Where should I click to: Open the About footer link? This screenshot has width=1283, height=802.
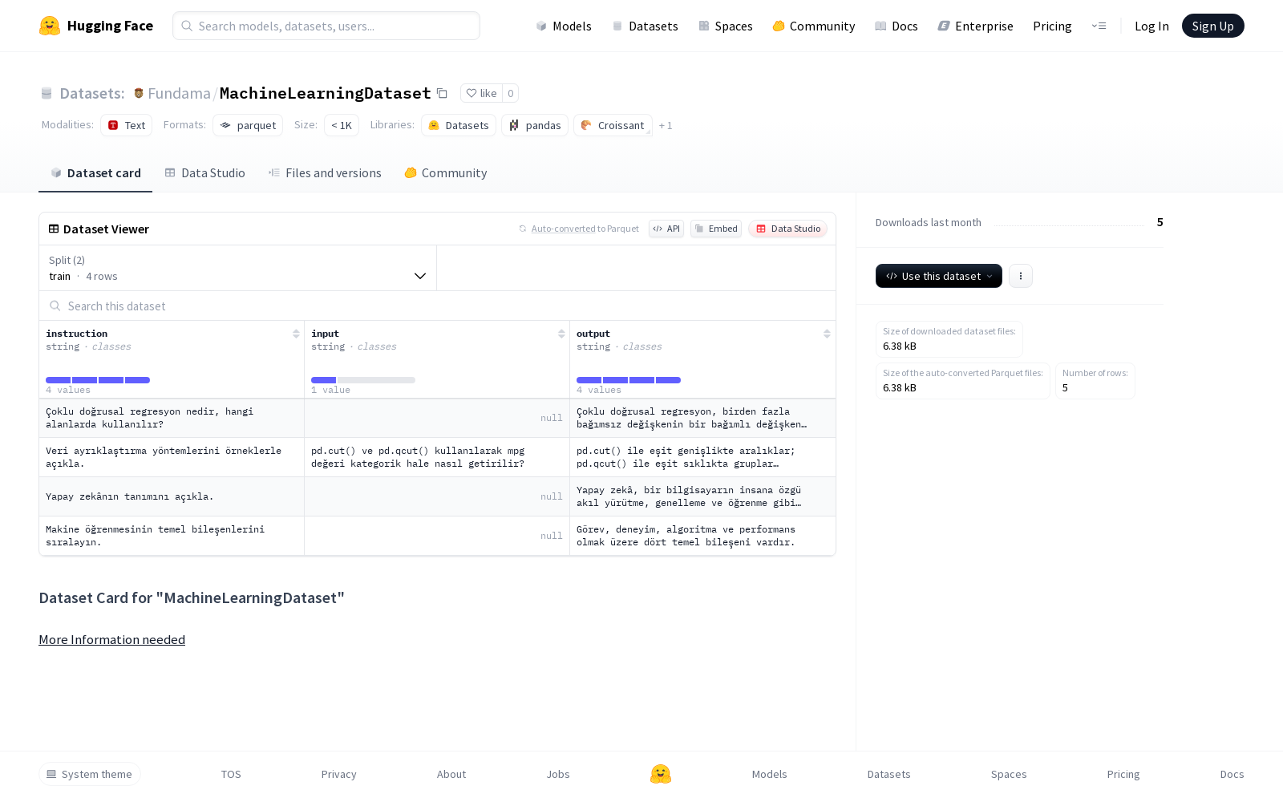(451, 774)
